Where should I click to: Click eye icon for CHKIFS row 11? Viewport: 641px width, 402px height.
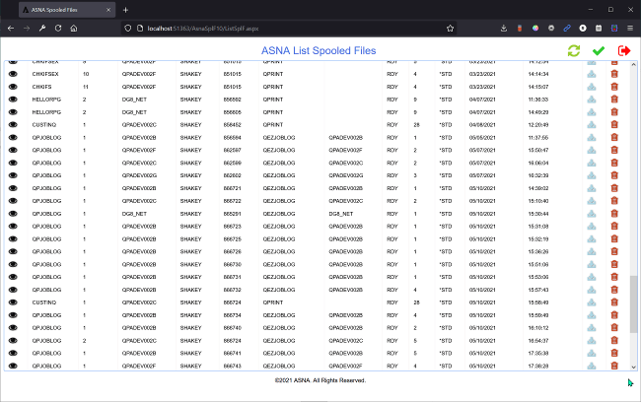[14, 87]
